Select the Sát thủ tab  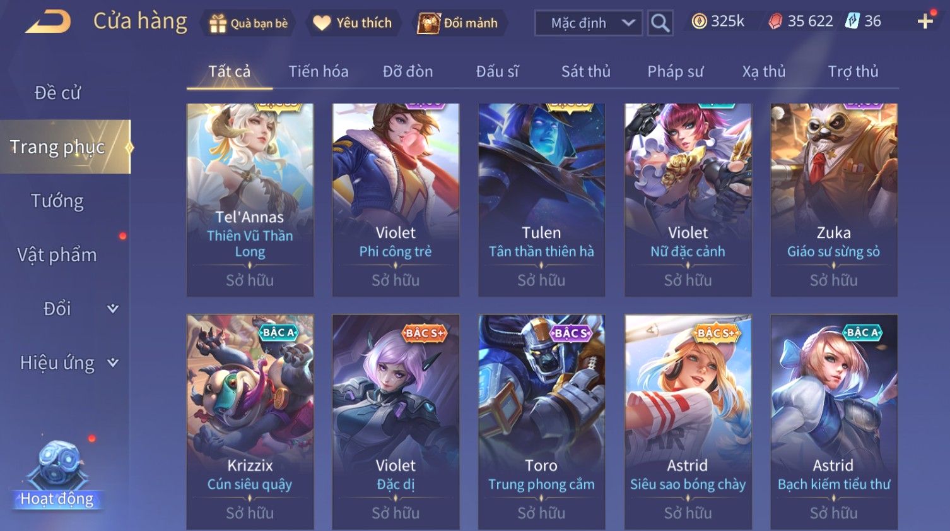[x=586, y=71]
